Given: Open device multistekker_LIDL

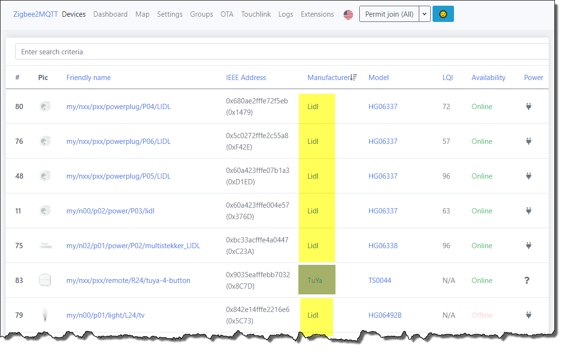Looking at the screenshot, I should tap(133, 246).
